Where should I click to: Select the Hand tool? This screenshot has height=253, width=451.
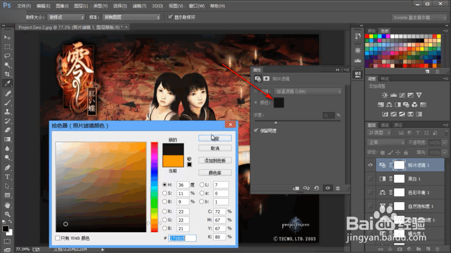tap(7, 205)
